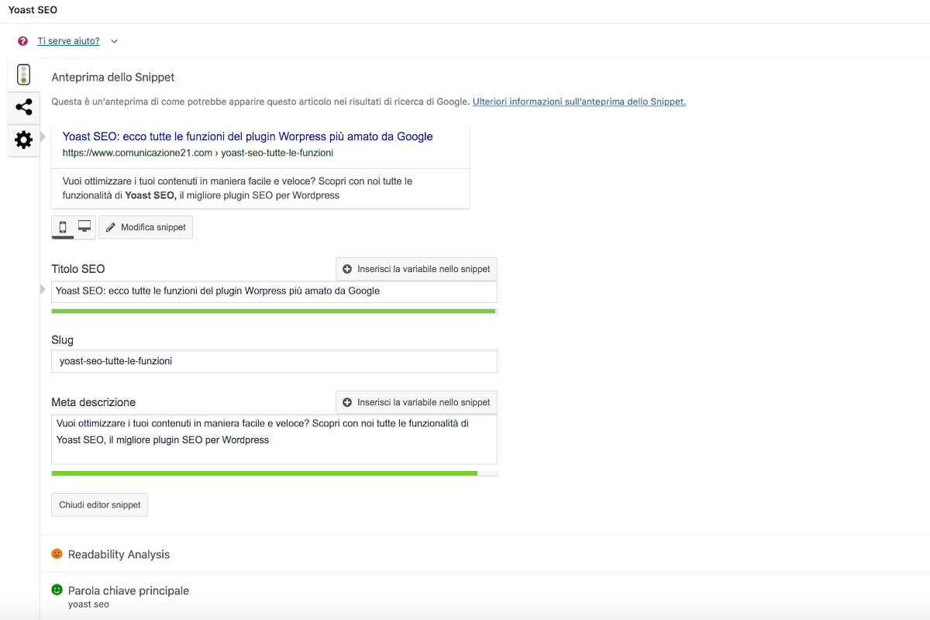The image size is (930, 620).
Task: Click the purple help question mark icon
Action: [22, 41]
